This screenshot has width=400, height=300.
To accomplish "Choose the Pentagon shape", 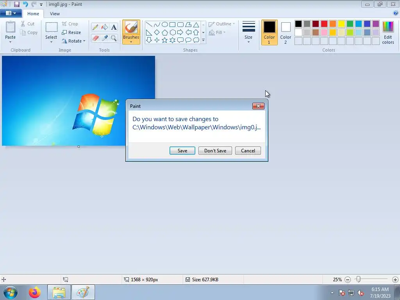I will (x=165, y=32).
